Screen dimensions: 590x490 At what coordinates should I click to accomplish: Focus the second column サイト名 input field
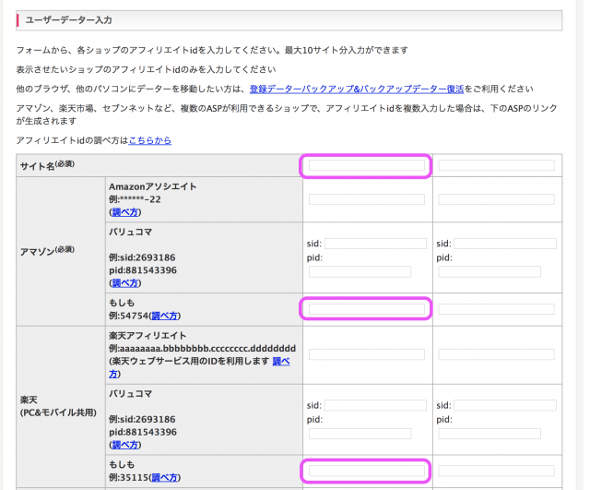pyautogui.click(x=496, y=165)
